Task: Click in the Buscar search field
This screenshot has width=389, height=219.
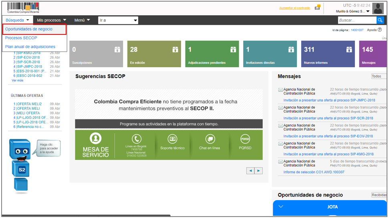Action: [x=357, y=20]
